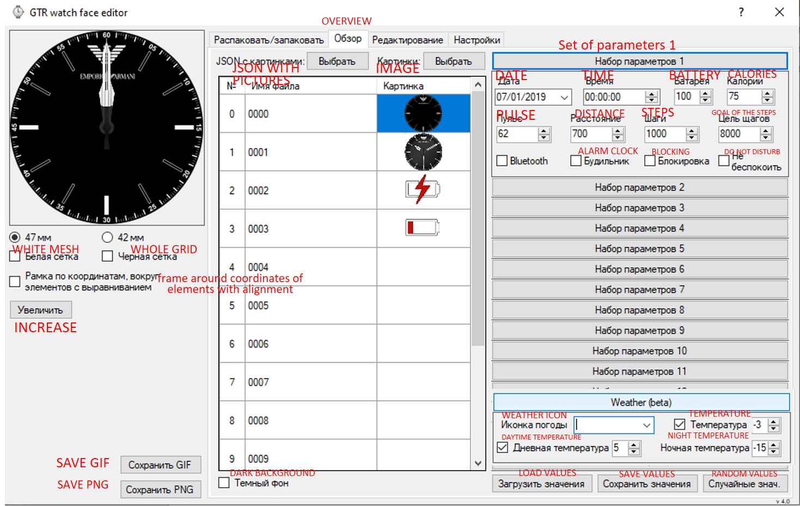Click the Пульс stepper arrows at 62
Viewport: 800px width, 506px height.
click(x=544, y=134)
